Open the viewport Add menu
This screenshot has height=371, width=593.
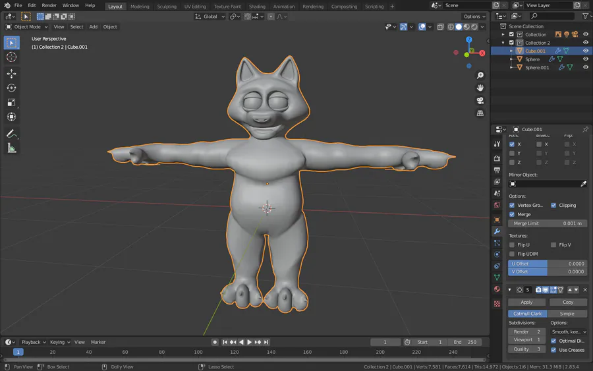[93, 27]
